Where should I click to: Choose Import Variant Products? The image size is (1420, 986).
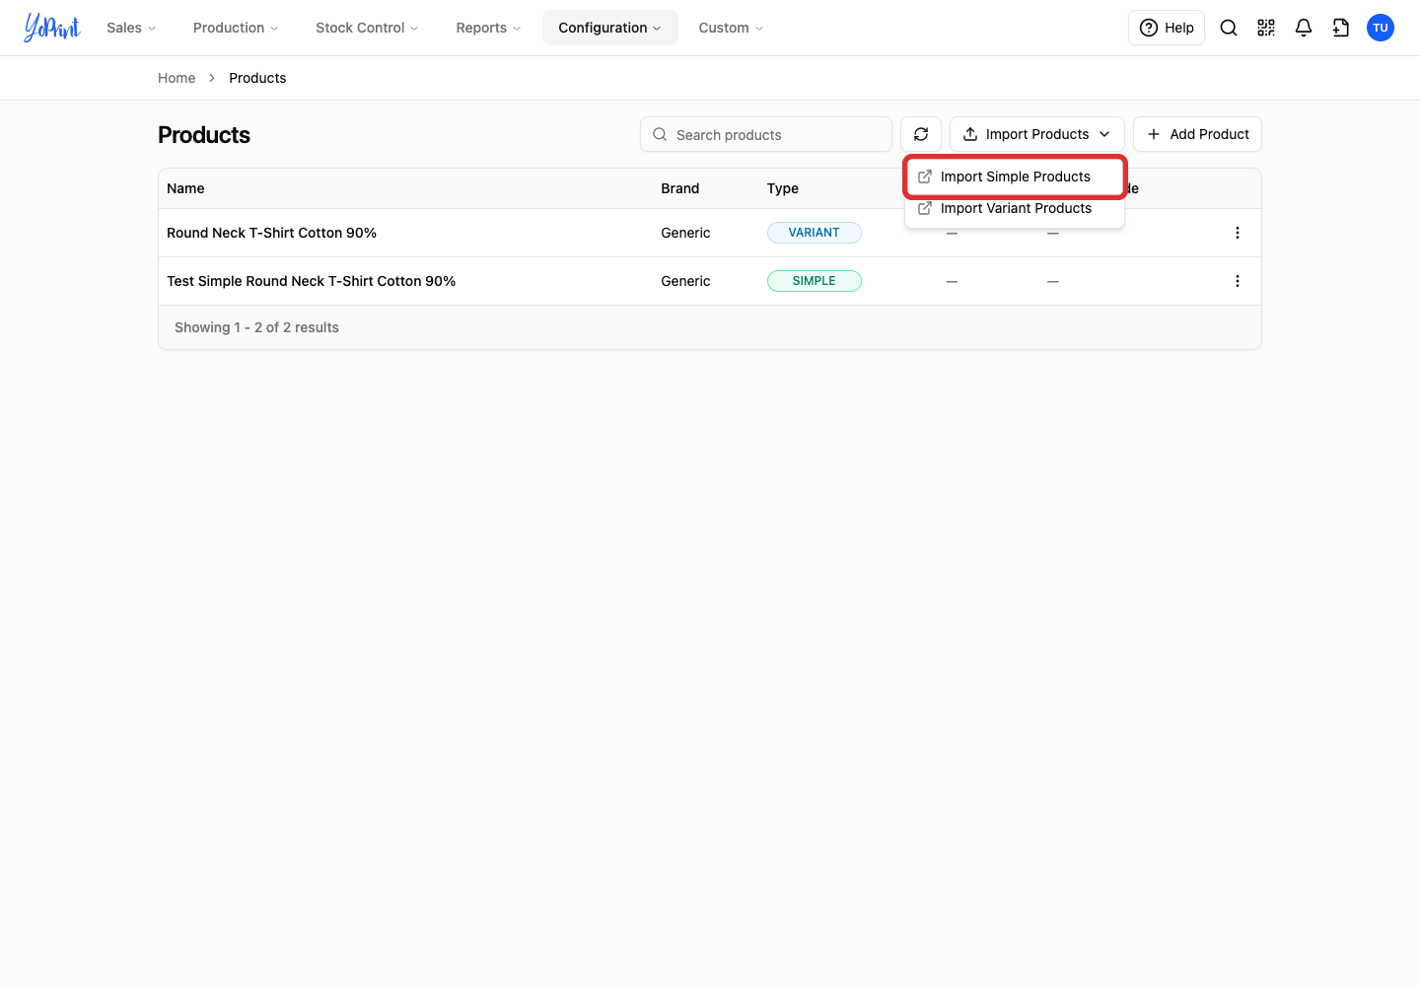[x=1015, y=208]
